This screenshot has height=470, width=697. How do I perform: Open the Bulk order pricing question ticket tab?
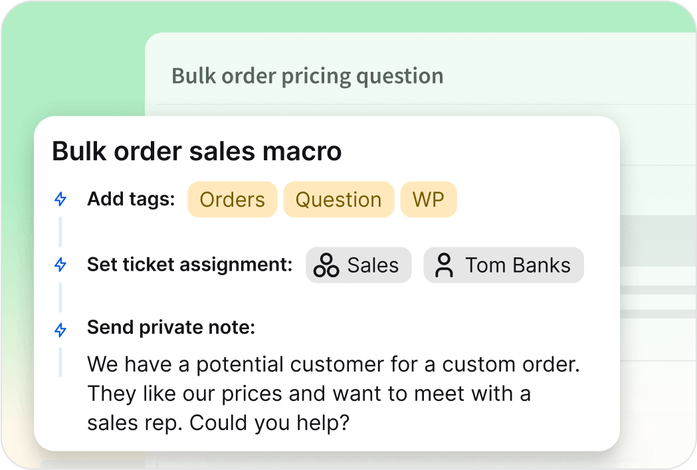click(307, 75)
